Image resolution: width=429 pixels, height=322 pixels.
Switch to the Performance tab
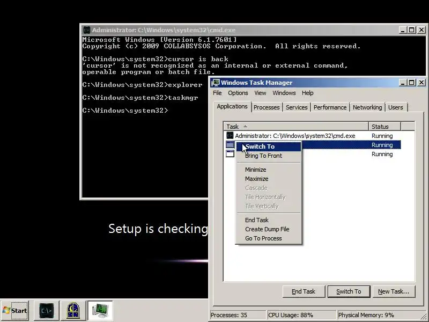[x=330, y=107]
